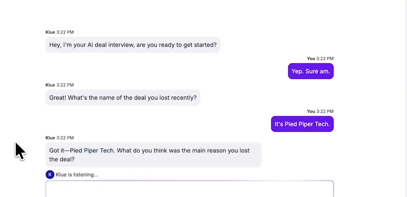Viewport: 407px width, 197px height.
Task: Click the third Klue 3:22 PM sender label
Action: coord(60,138)
